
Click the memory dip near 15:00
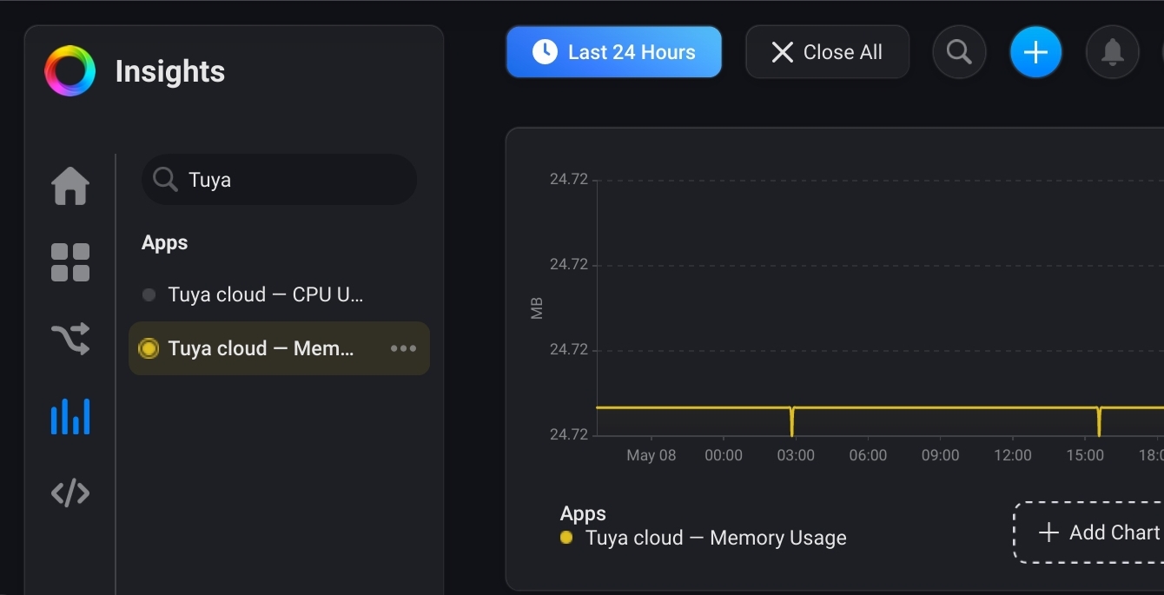point(1100,421)
